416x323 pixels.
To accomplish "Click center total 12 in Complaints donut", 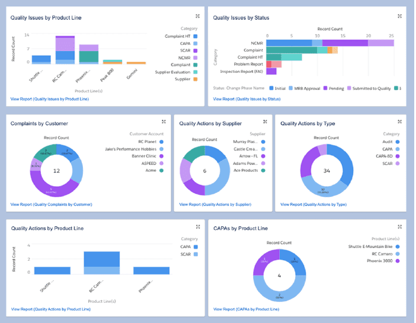I will point(56,171).
